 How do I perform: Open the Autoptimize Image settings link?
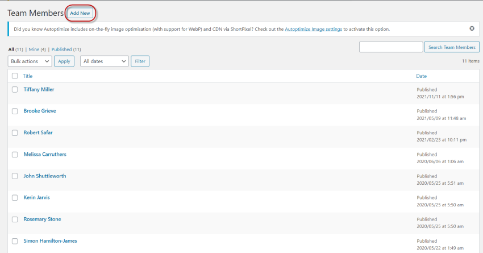[x=313, y=29]
